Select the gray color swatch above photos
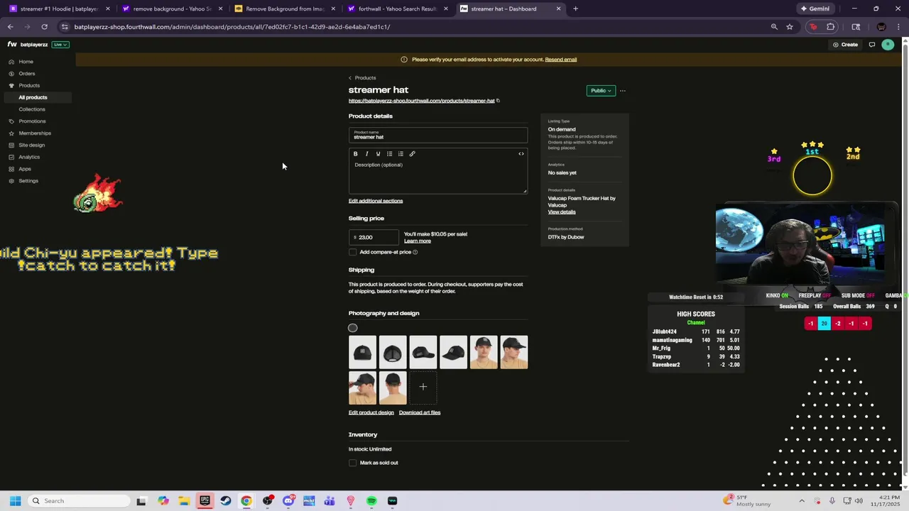This screenshot has width=909, height=511. 353,328
